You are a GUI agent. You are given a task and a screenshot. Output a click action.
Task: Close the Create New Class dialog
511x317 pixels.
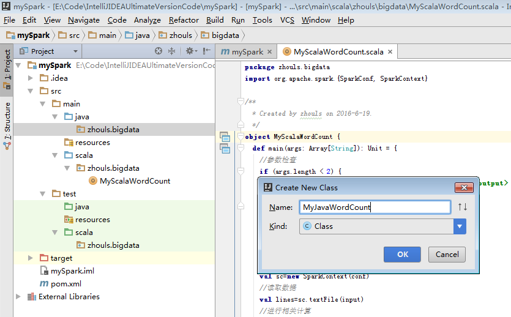464,187
